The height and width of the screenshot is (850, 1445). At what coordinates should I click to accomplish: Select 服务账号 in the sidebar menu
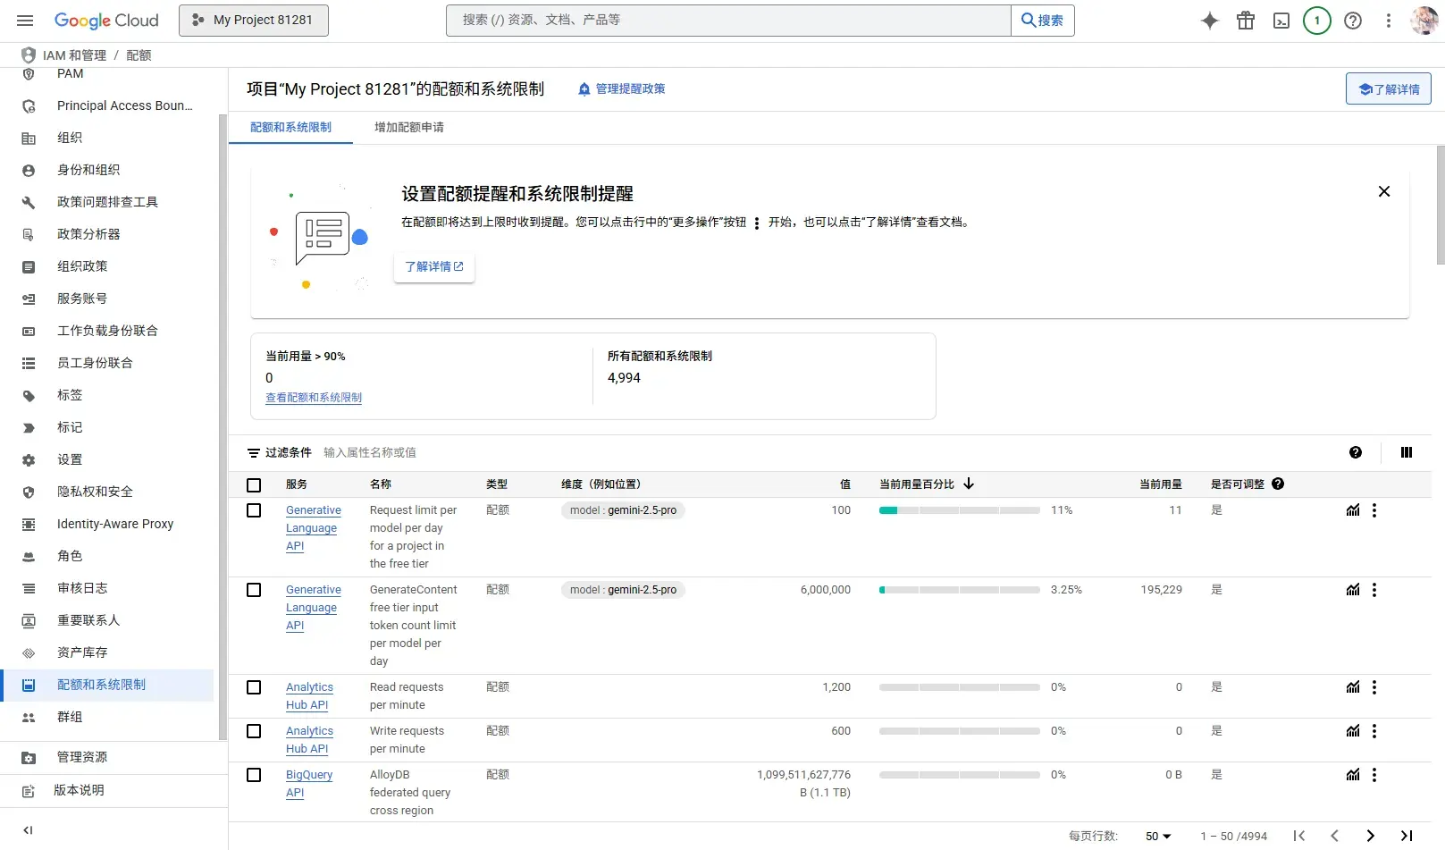click(82, 299)
